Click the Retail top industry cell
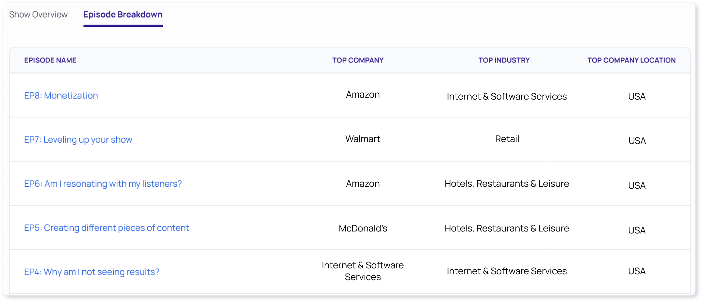 pyautogui.click(x=507, y=139)
